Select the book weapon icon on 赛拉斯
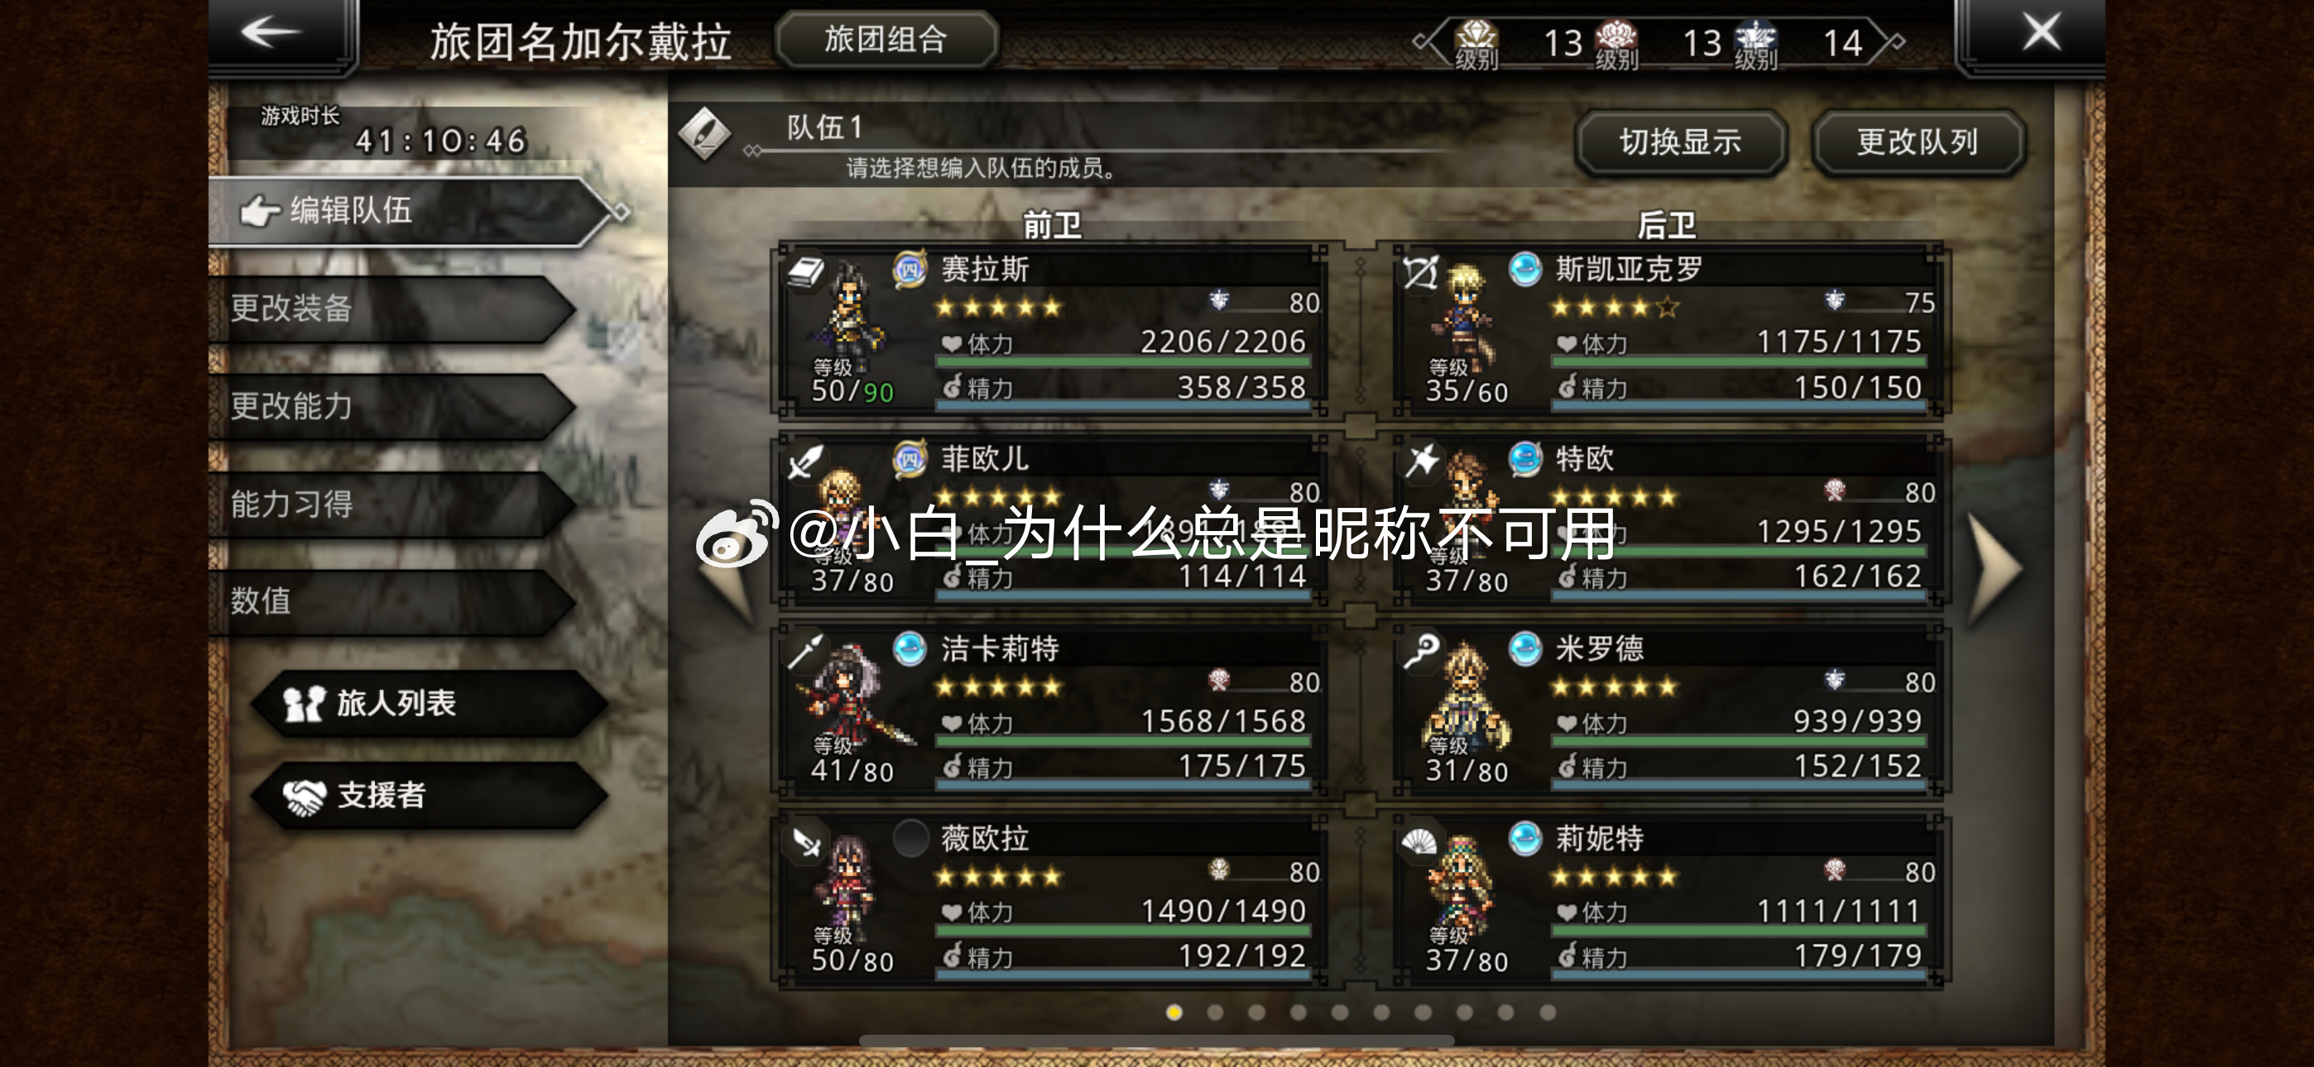The width and height of the screenshot is (2314, 1067). coord(805,271)
